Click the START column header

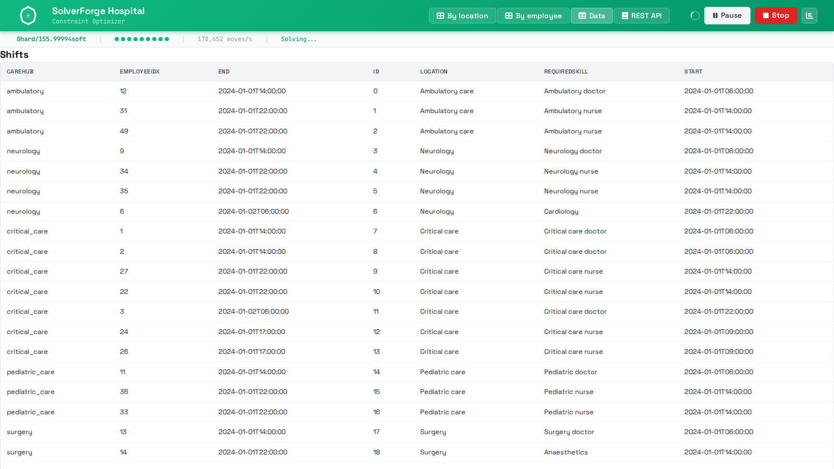point(693,72)
